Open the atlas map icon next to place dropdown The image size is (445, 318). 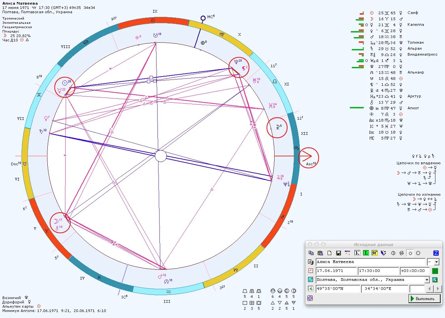coord(435,280)
